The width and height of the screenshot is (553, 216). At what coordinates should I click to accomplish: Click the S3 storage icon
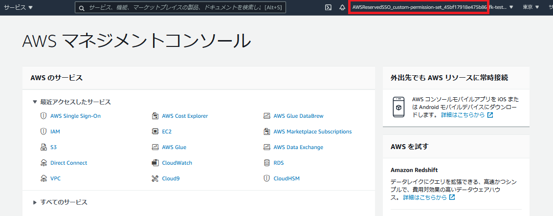[44, 147]
